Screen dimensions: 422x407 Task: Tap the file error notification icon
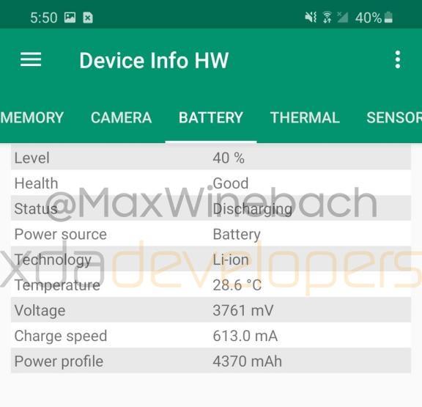pos(88,18)
